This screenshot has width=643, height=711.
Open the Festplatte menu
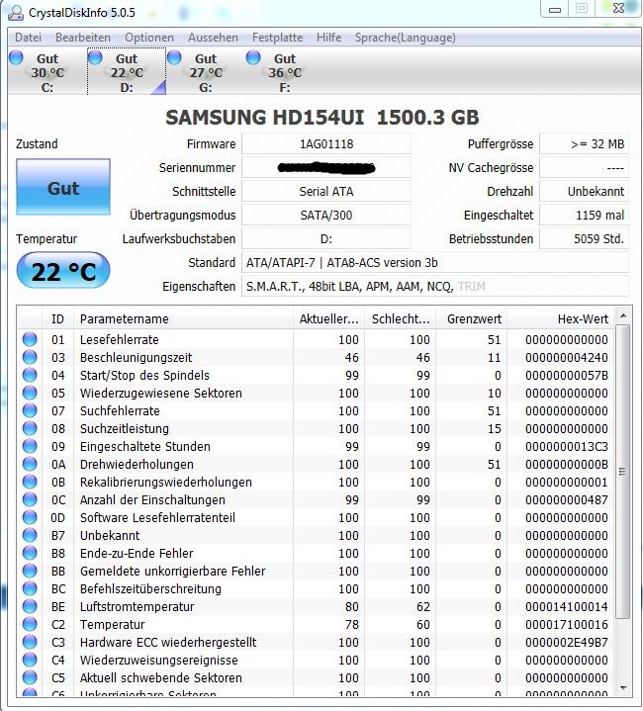[x=278, y=38]
